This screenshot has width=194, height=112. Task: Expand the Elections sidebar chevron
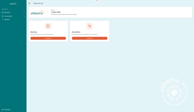tap(24, 12)
